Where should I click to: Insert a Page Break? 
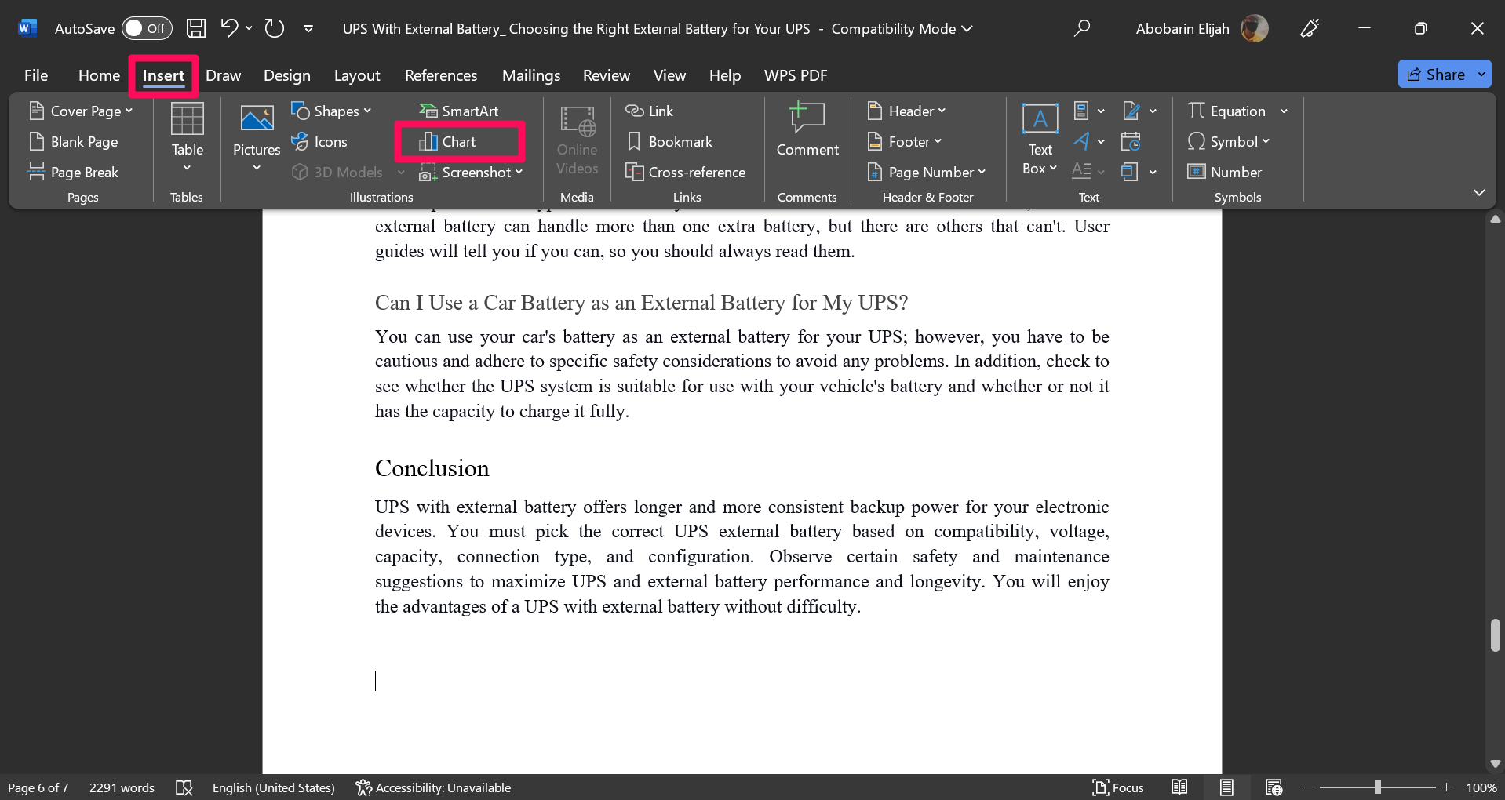[82, 172]
